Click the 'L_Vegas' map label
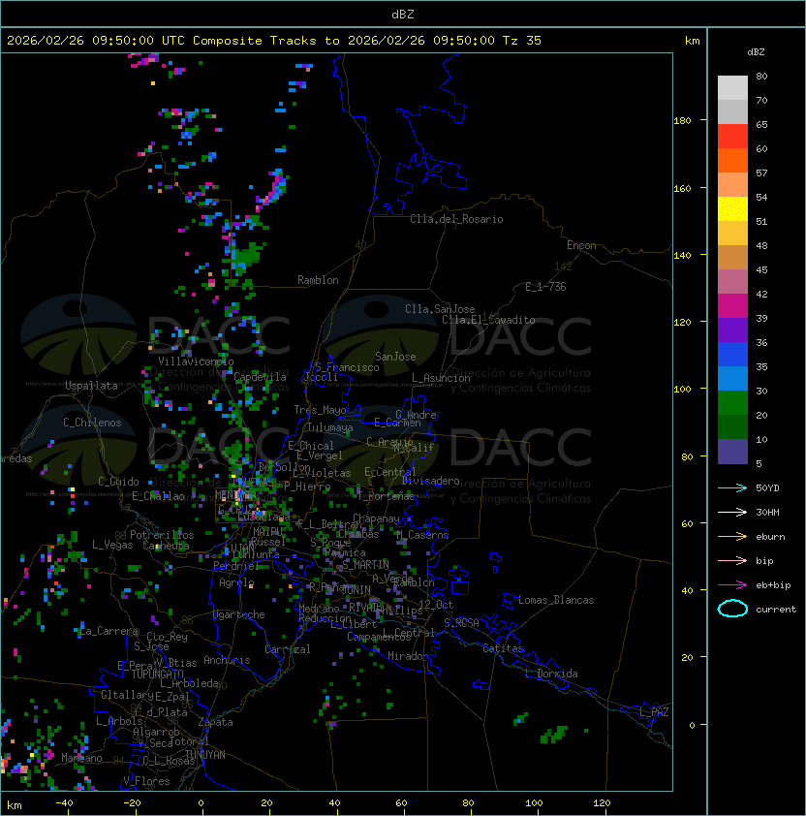Viewport: 806px width, 816px height. (112, 545)
